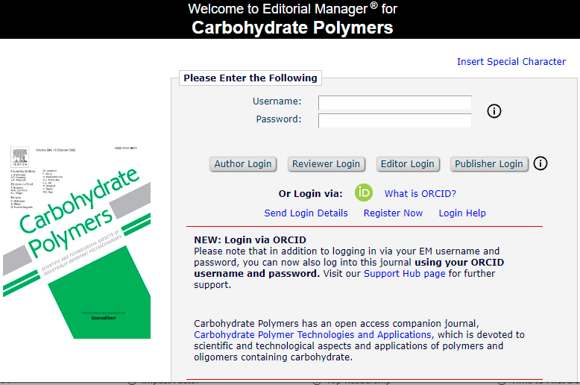Click the Send Login Details link
Screen dimensions: 580x385
pos(306,213)
